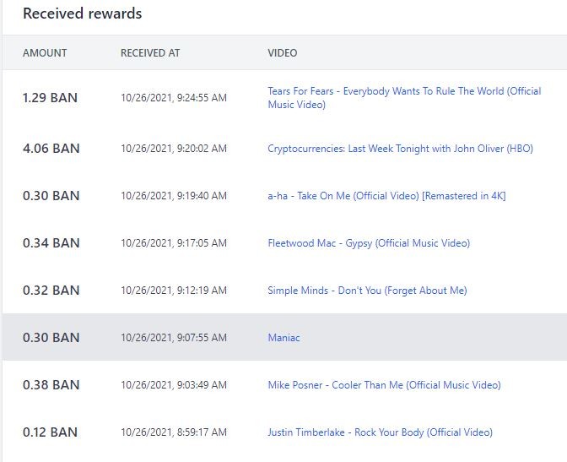Image resolution: width=567 pixels, height=462 pixels.
Task: Open a-ha Take On Me video link
Action: (x=386, y=196)
